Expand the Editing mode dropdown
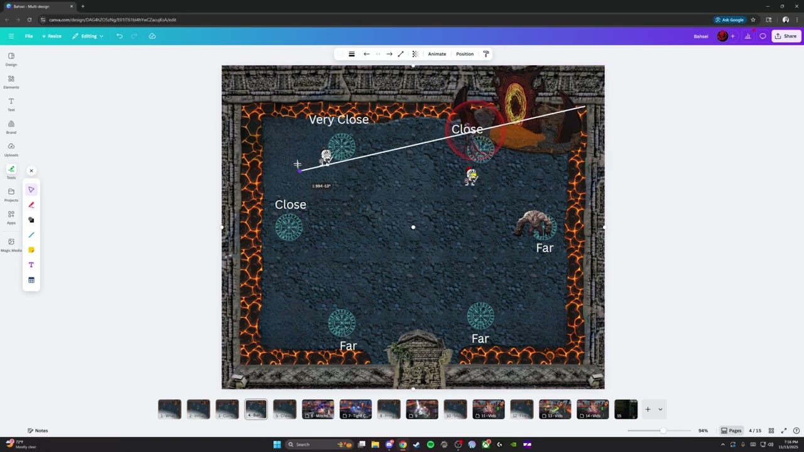The width and height of the screenshot is (804, 452). click(88, 36)
